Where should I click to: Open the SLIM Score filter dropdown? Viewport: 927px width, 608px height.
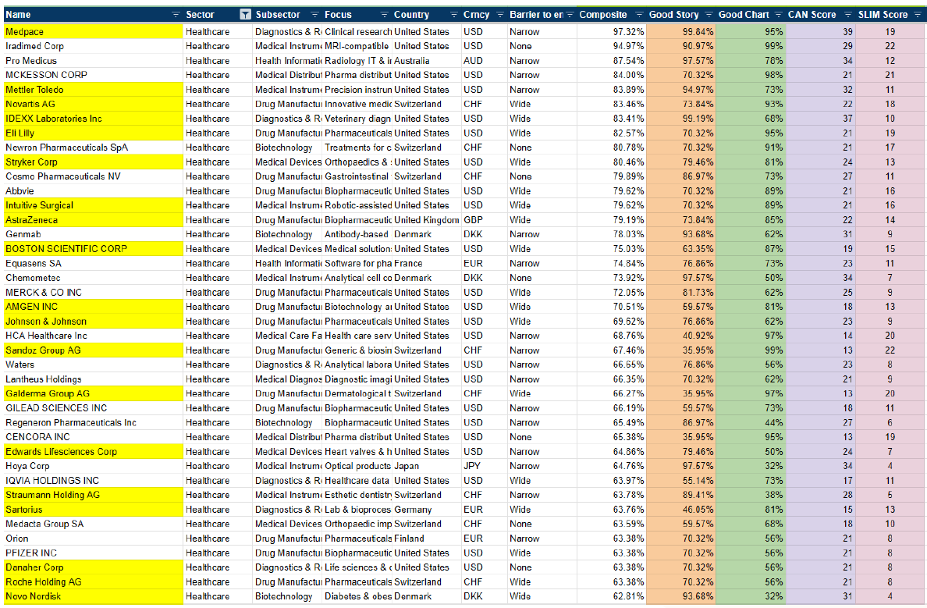pos(917,15)
